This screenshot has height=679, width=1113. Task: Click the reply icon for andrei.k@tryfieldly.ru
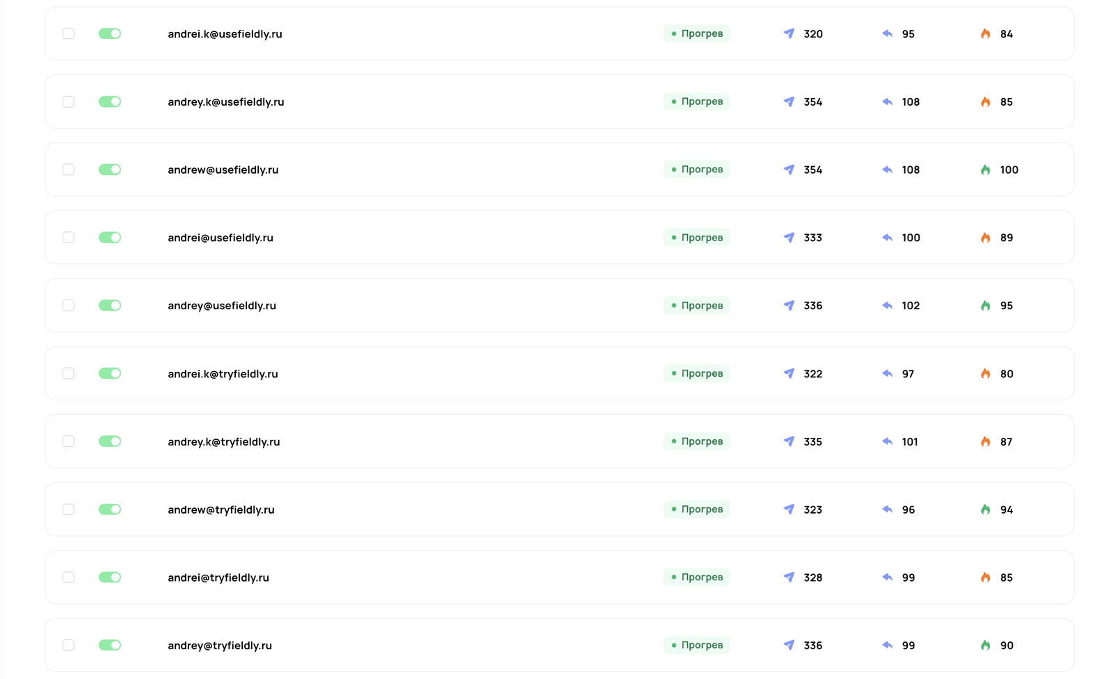click(x=888, y=373)
